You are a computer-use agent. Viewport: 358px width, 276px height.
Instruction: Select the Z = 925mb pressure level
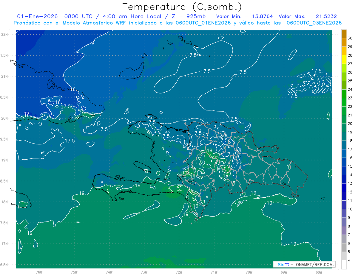click(x=187, y=16)
